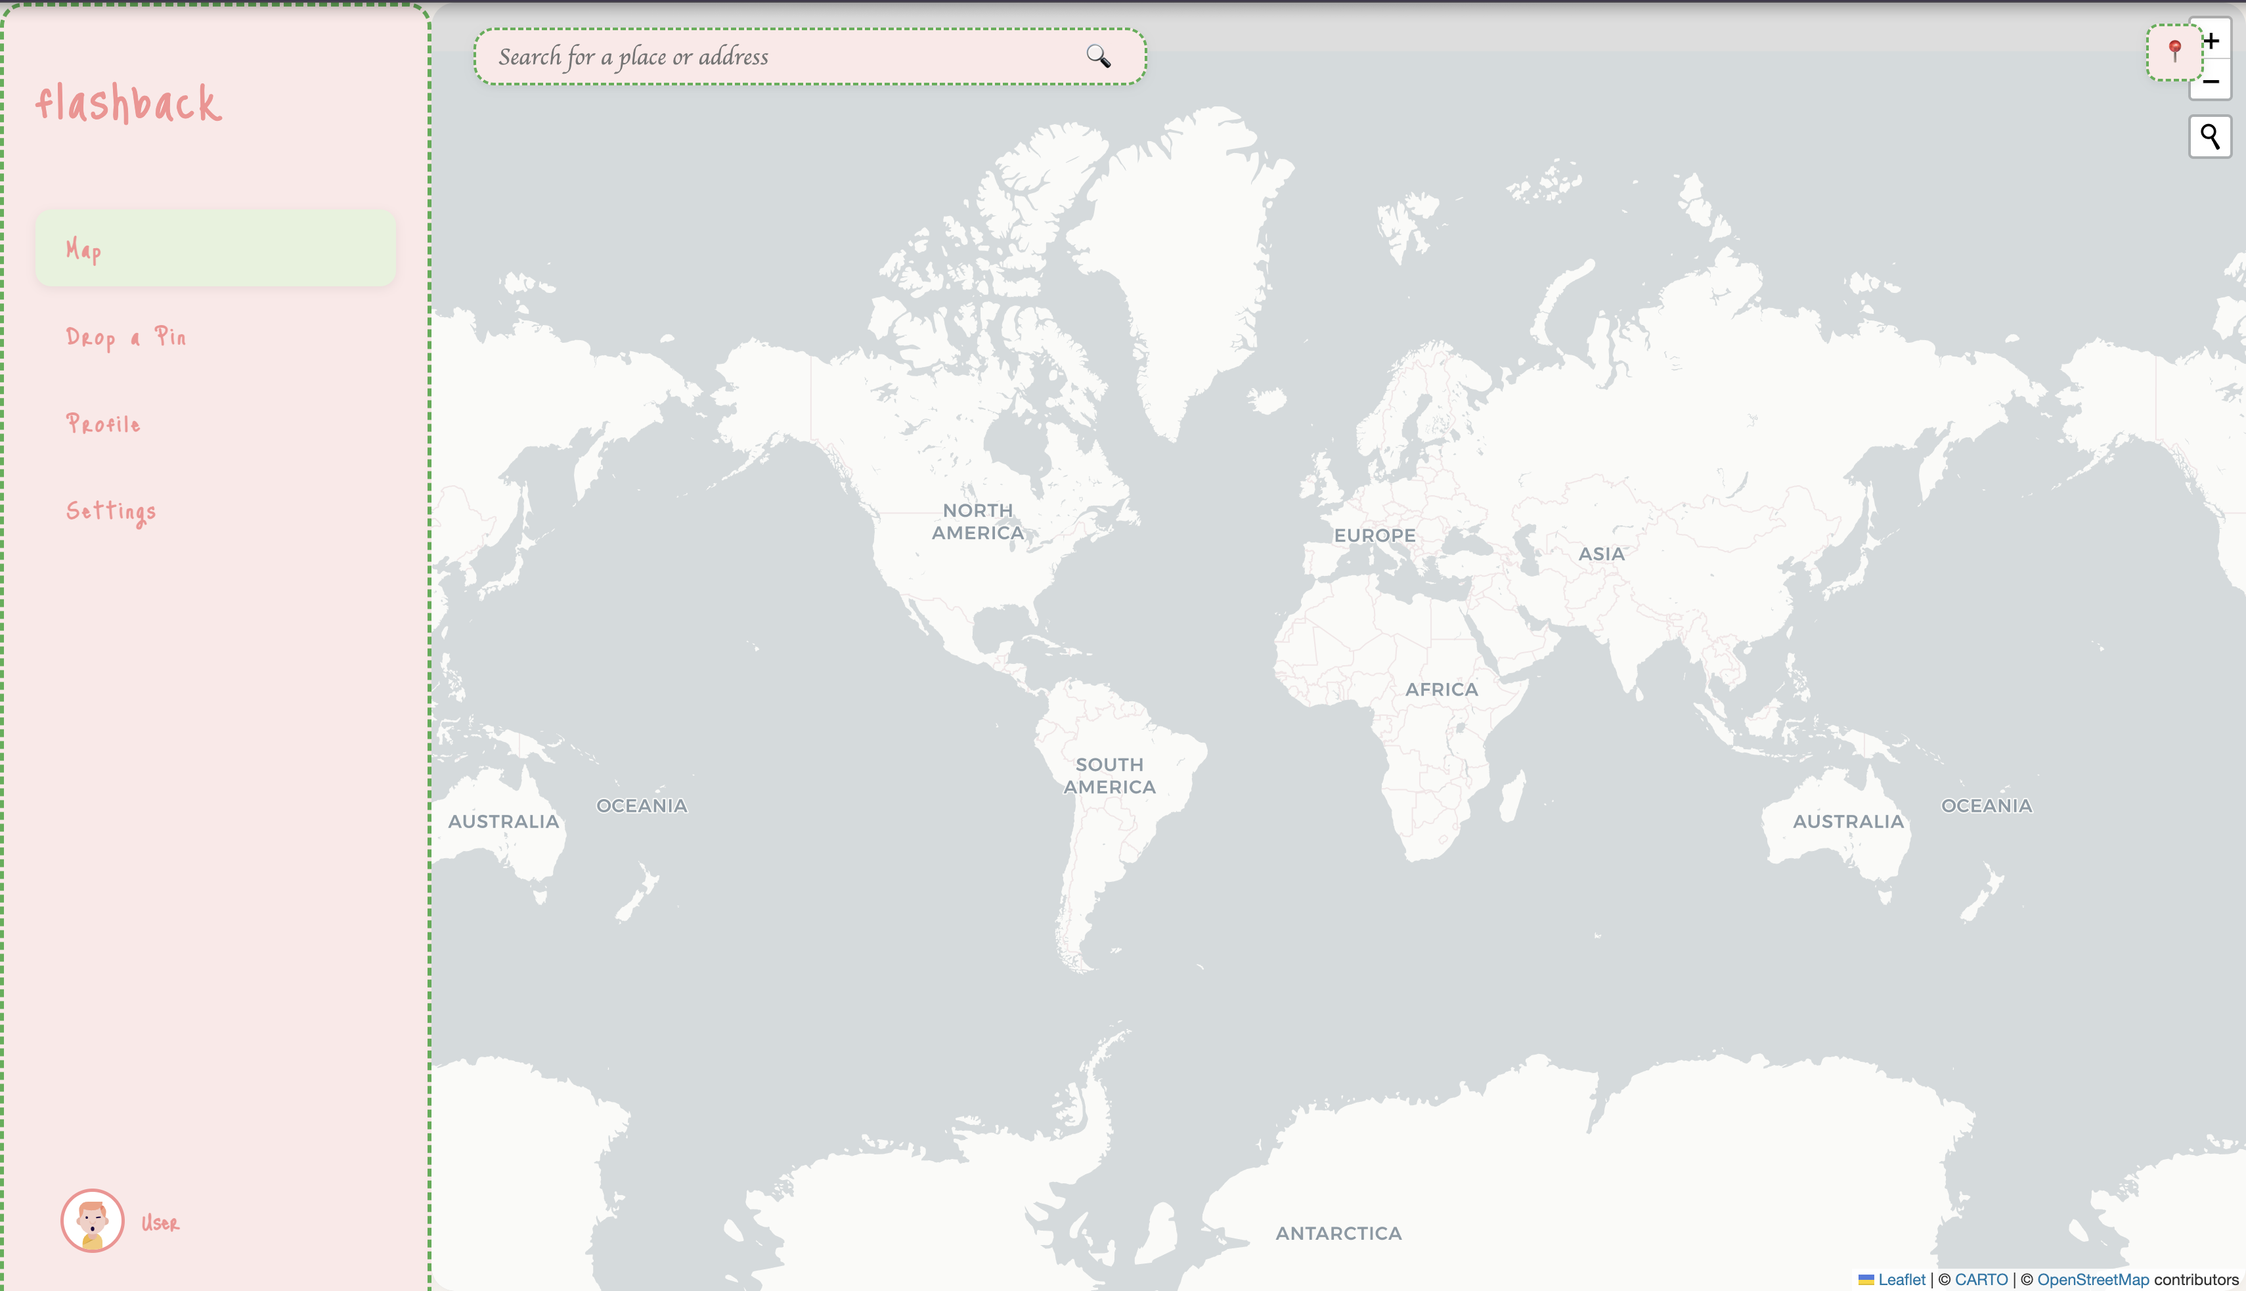Open Settings from the sidebar
Screen dimensions: 2246x1291
111,512
